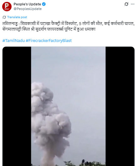Open the #FirecrackerFactoryBlast hashtag
Viewport: 137px width, 166px height.
click(49, 40)
